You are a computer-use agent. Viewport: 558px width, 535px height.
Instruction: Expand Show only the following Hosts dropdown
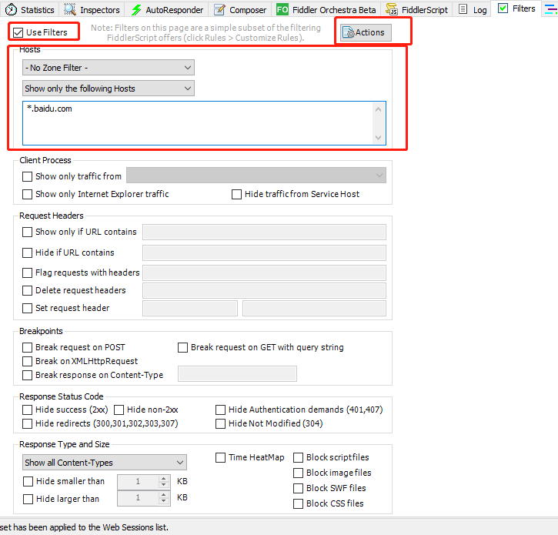point(108,89)
